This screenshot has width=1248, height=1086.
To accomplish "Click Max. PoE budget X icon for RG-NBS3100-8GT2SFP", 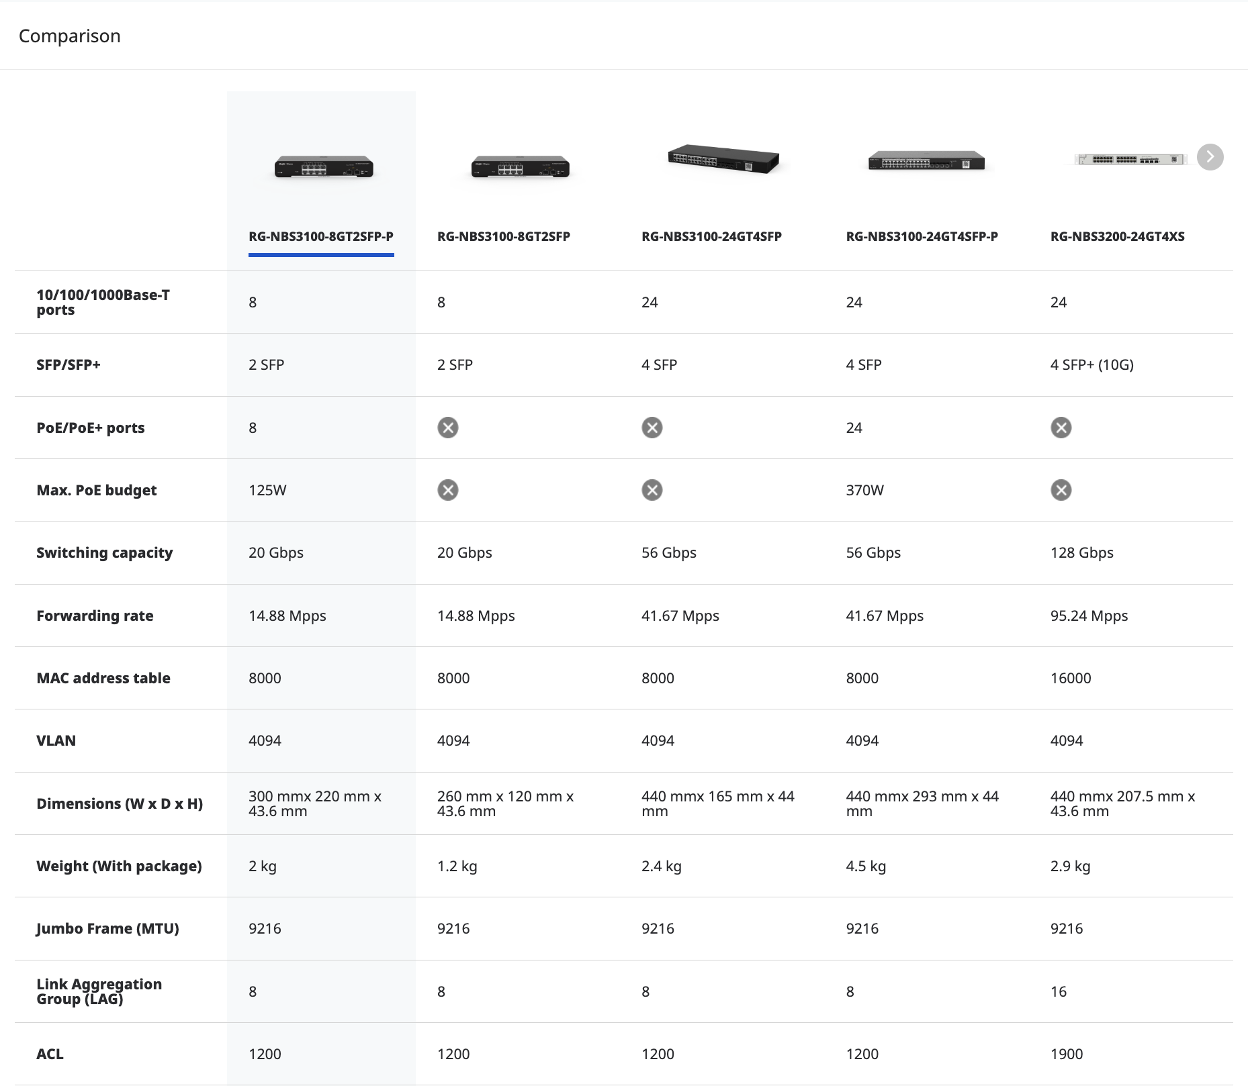I will coord(448,490).
